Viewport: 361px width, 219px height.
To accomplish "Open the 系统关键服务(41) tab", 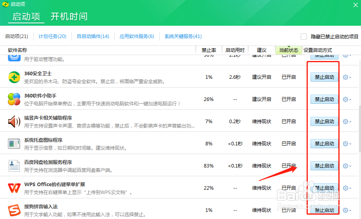I will (x=183, y=36).
